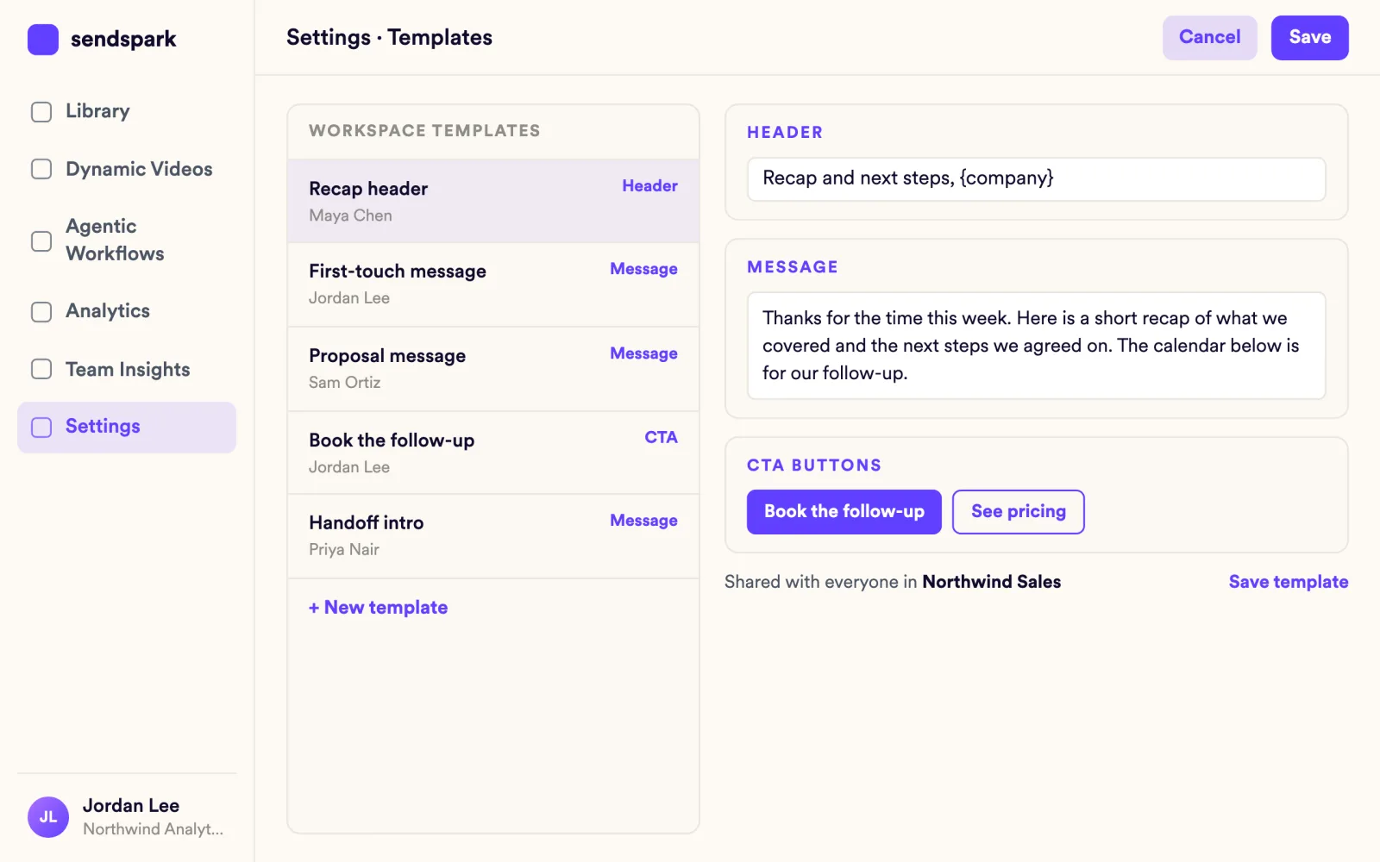Click the Agentic Workflows sidebar icon

tap(41, 241)
